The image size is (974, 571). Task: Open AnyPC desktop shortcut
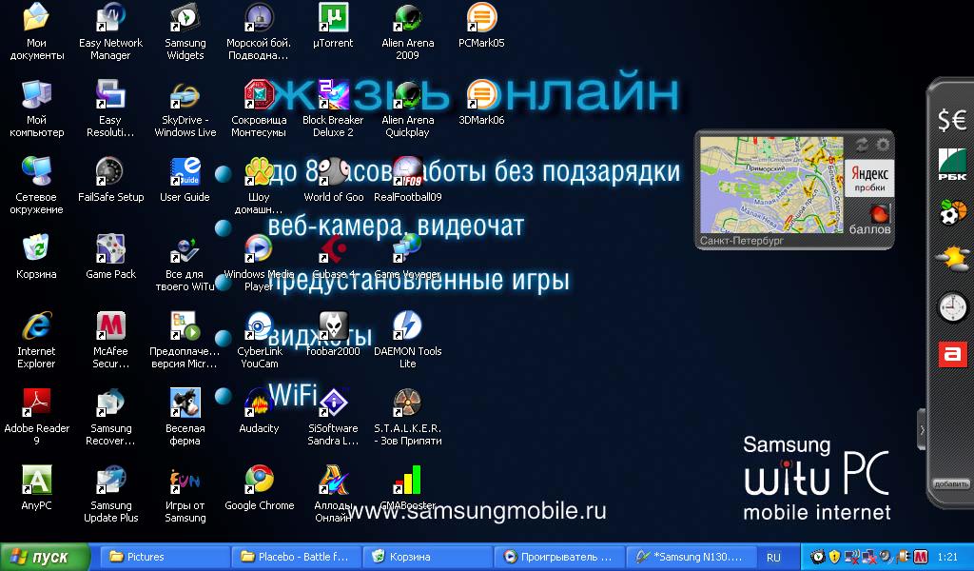[36, 480]
